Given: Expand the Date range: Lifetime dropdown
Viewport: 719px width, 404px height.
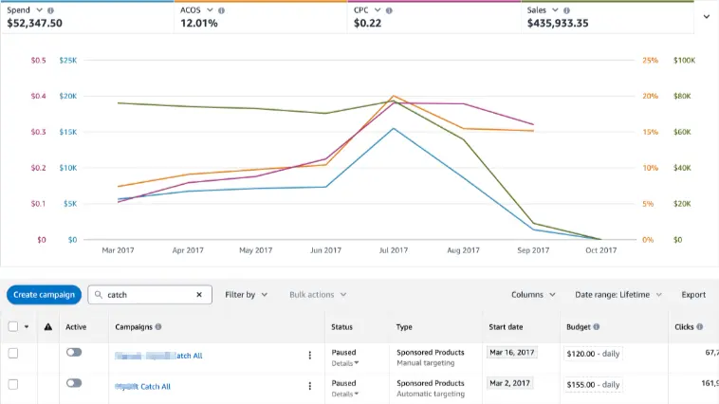Looking at the screenshot, I should click(x=618, y=295).
